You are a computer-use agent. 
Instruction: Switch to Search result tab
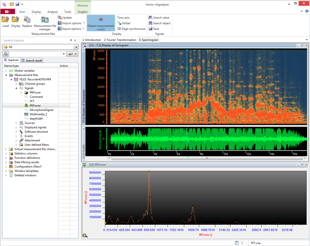click(x=32, y=60)
